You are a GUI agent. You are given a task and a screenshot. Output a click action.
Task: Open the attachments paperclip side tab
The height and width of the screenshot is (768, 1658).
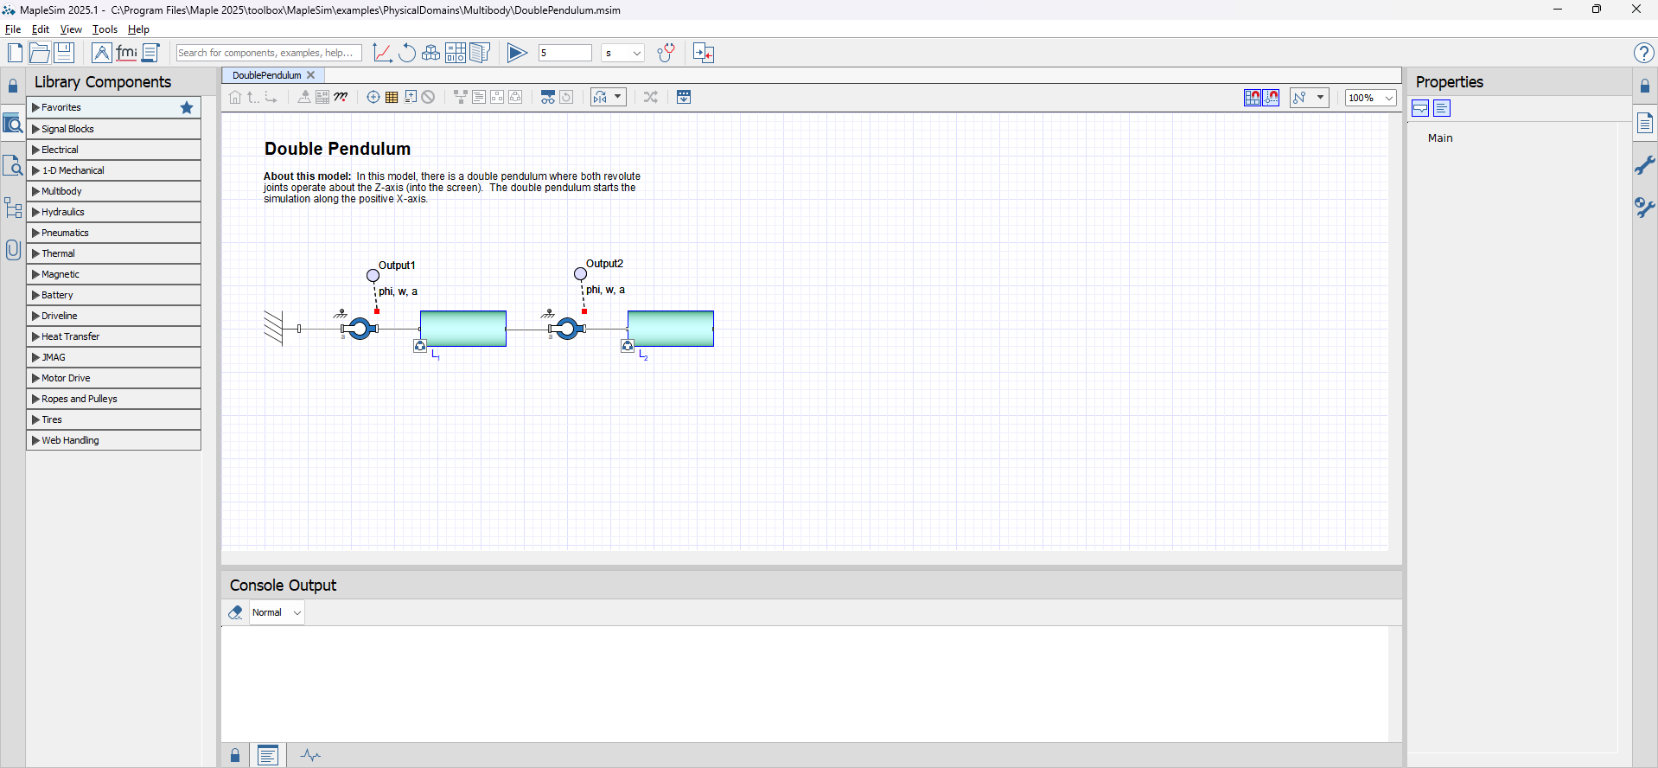coord(13,250)
